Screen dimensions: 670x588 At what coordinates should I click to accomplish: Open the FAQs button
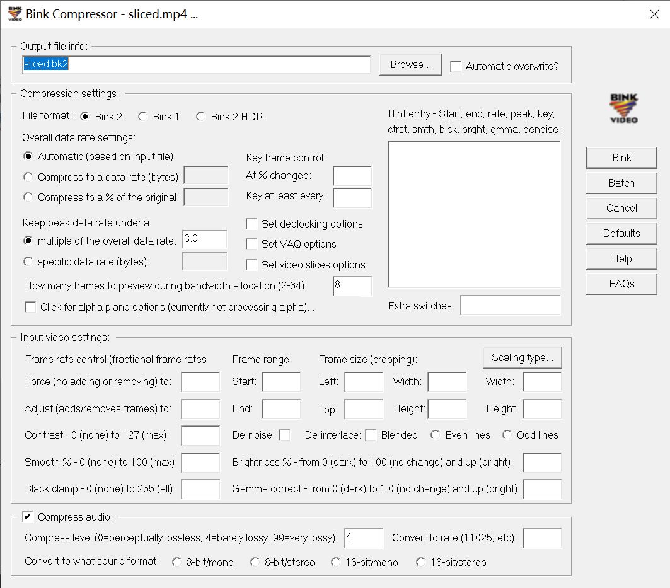click(621, 284)
